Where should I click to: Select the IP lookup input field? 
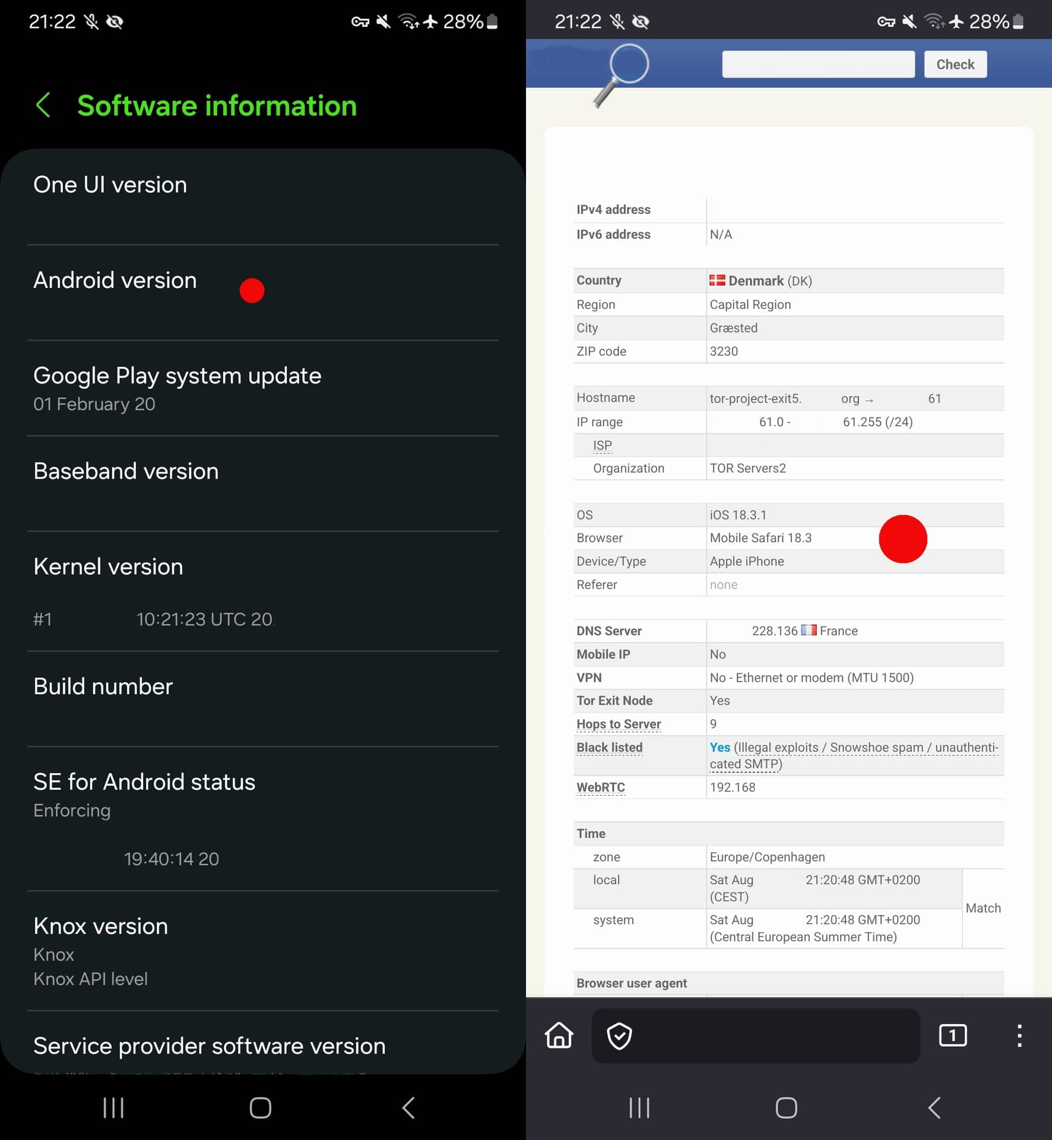pyautogui.click(x=818, y=64)
